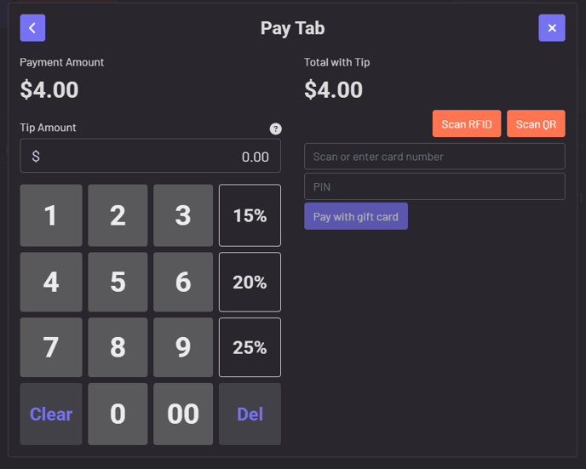Tap the number 1 key

51,215
